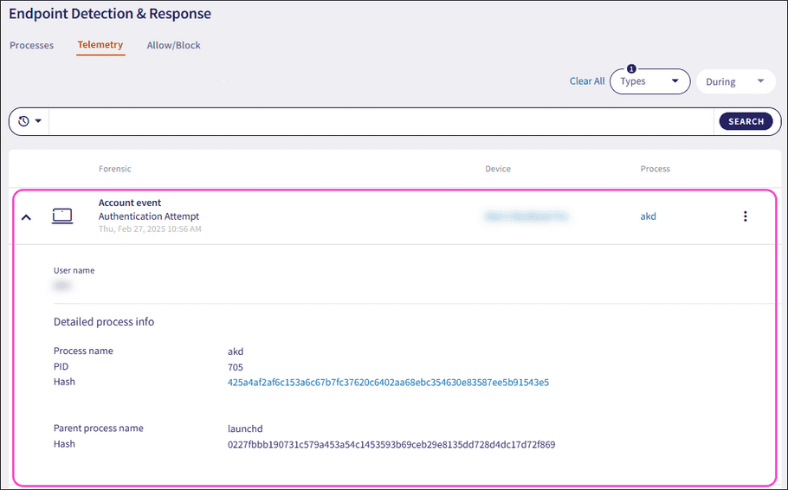Open the akd process link
This screenshot has height=490, width=788.
pyautogui.click(x=648, y=216)
